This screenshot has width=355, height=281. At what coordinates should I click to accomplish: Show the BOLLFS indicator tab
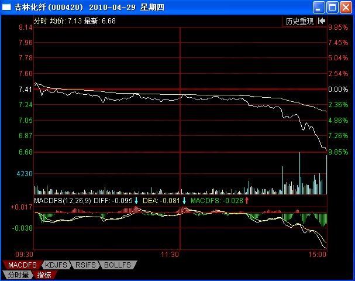tap(119, 265)
